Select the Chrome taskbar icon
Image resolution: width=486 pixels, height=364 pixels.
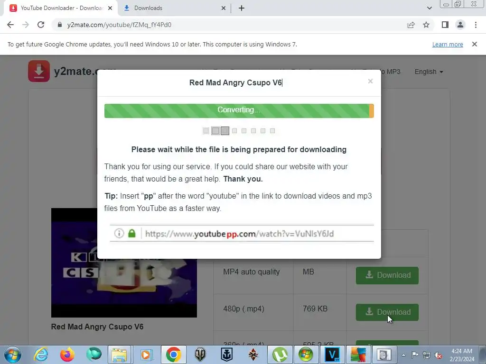click(x=173, y=355)
